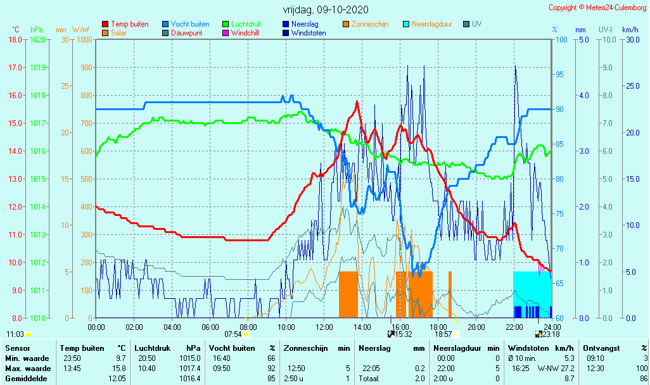Click the Windstoten legend label
This screenshot has height=385, width=650.
[x=309, y=33]
